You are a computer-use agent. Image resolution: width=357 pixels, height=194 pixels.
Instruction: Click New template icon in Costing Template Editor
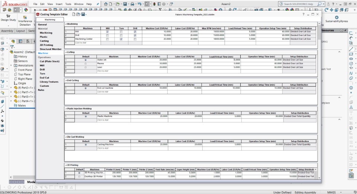[74, 14]
